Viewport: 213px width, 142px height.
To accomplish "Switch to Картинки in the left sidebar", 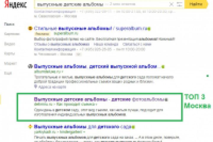I will [x=12, y=34].
